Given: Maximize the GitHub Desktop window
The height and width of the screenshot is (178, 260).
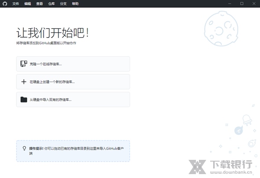Looking at the screenshot, I should tap(241, 3).
